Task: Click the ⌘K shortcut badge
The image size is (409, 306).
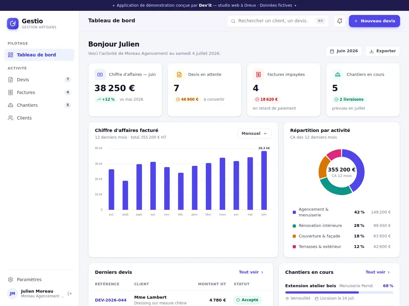Action: [x=320, y=21]
